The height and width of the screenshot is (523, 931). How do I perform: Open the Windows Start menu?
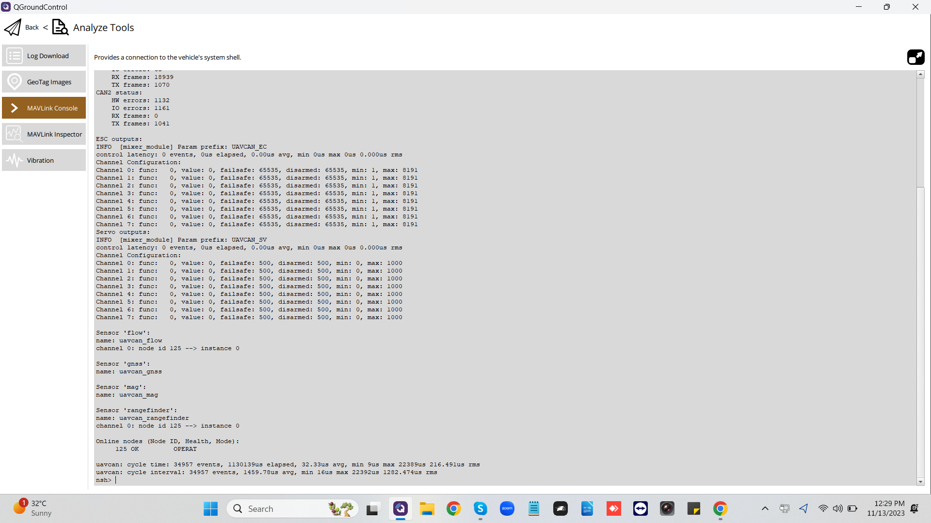(x=210, y=508)
